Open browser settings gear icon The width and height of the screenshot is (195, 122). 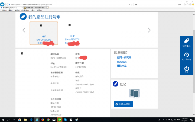pos(190,5)
